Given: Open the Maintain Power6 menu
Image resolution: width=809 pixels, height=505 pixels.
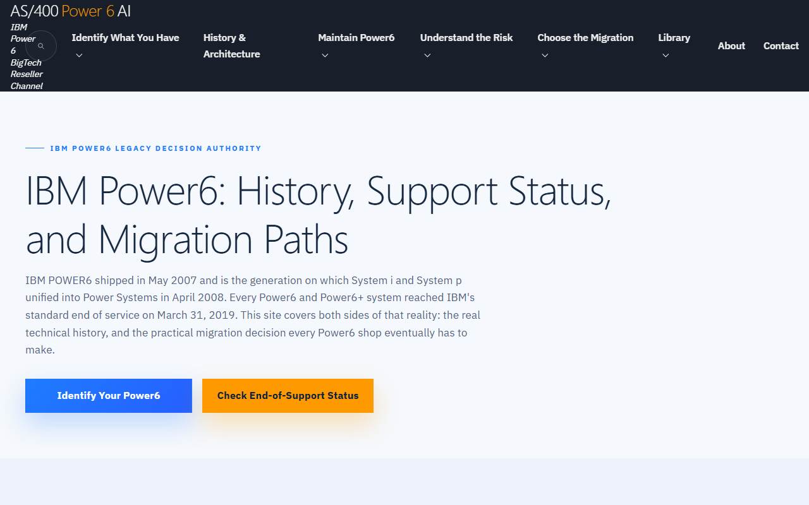Looking at the screenshot, I should [356, 38].
